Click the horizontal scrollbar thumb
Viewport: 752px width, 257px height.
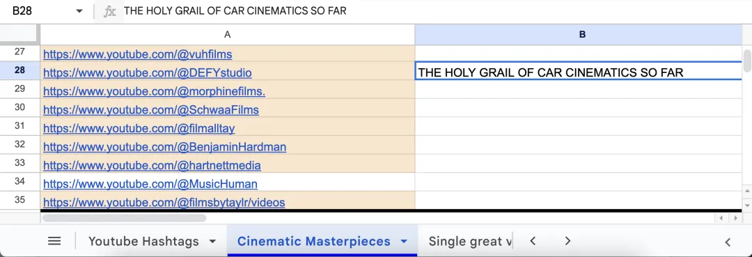(124, 218)
